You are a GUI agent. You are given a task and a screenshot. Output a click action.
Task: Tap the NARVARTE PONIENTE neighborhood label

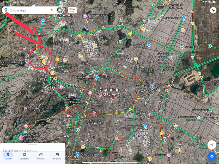click(x=92, y=122)
